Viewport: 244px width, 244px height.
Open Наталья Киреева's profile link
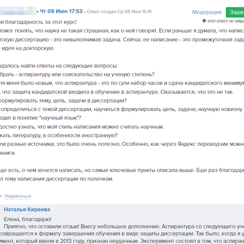[x=27, y=209]
